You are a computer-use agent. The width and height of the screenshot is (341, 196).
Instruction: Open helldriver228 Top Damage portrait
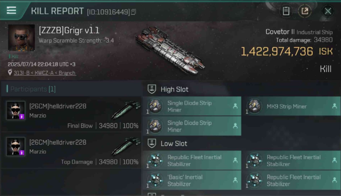tap(16, 147)
